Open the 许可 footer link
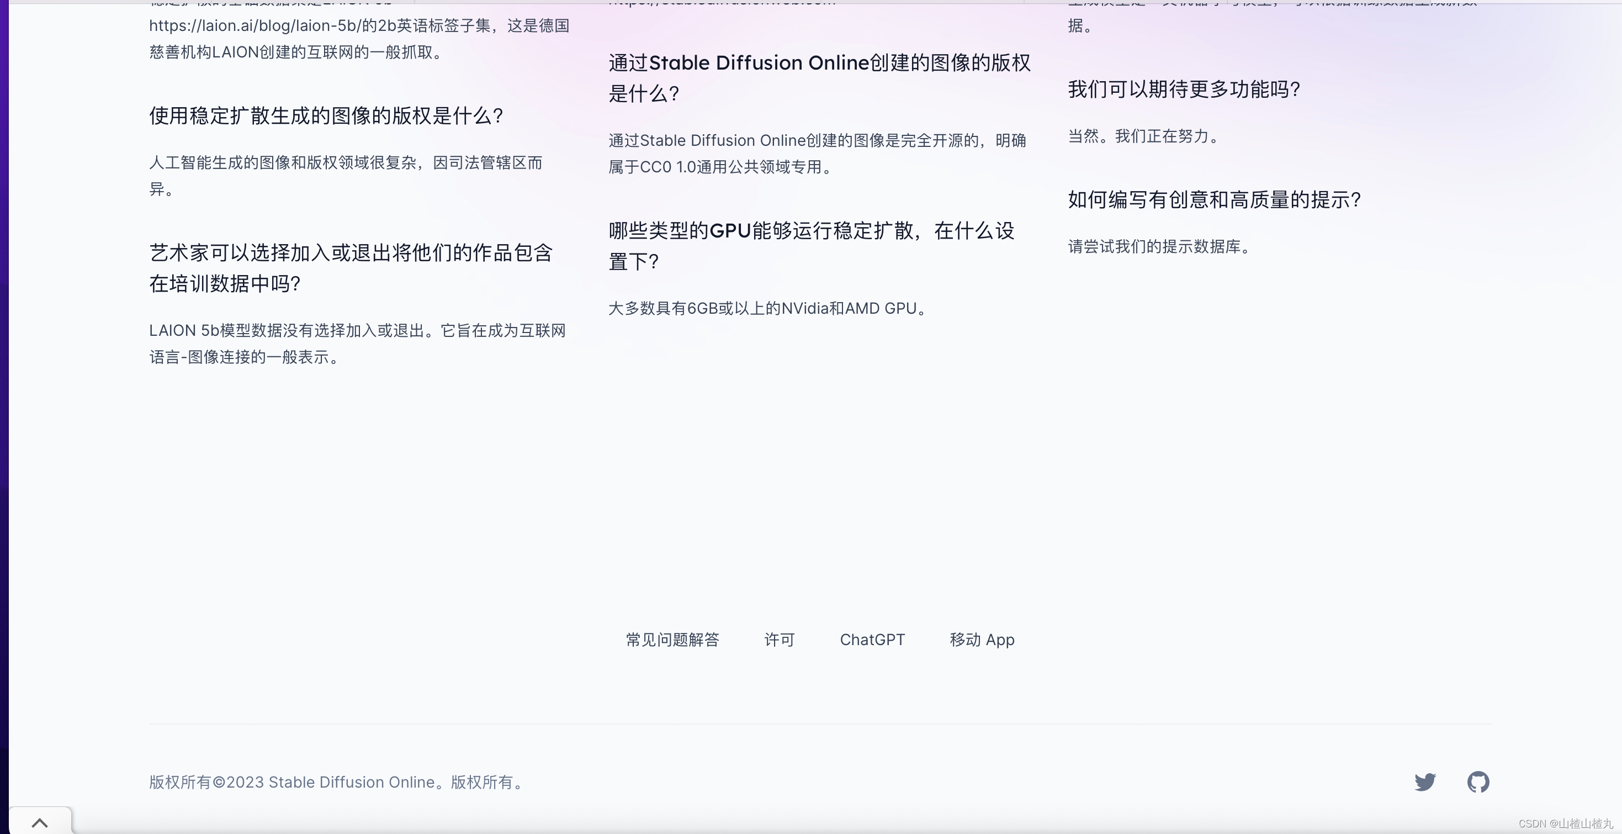Image resolution: width=1622 pixels, height=834 pixels. (x=780, y=640)
